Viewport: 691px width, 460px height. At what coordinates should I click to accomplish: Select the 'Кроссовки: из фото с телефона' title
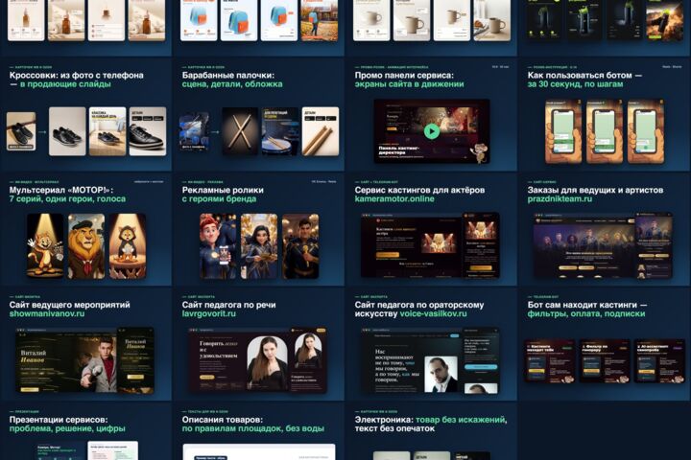[76, 76]
